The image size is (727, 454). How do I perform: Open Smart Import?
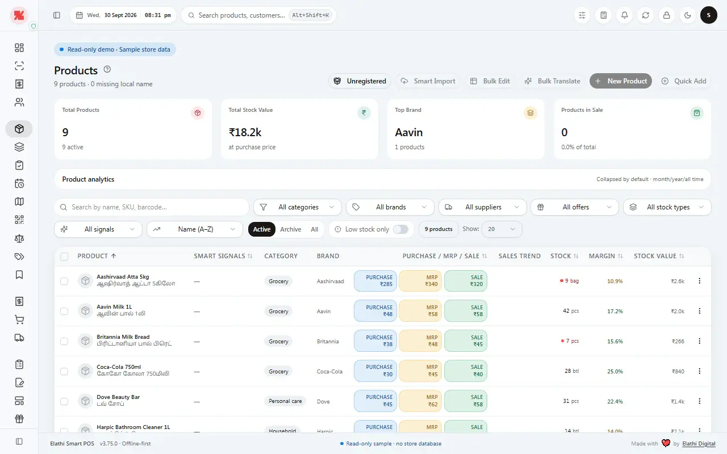coord(428,81)
